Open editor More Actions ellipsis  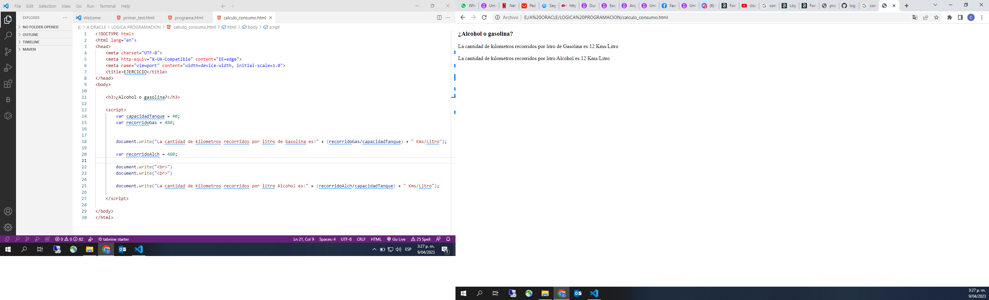[448, 18]
